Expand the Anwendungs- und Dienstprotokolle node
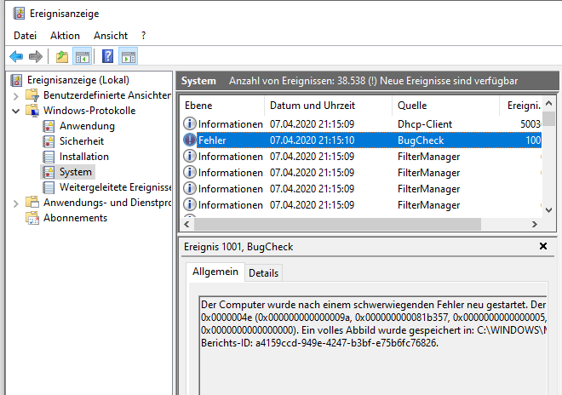Image resolution: width=562 pixels, height=395 pixels. [x=16, y=203]
